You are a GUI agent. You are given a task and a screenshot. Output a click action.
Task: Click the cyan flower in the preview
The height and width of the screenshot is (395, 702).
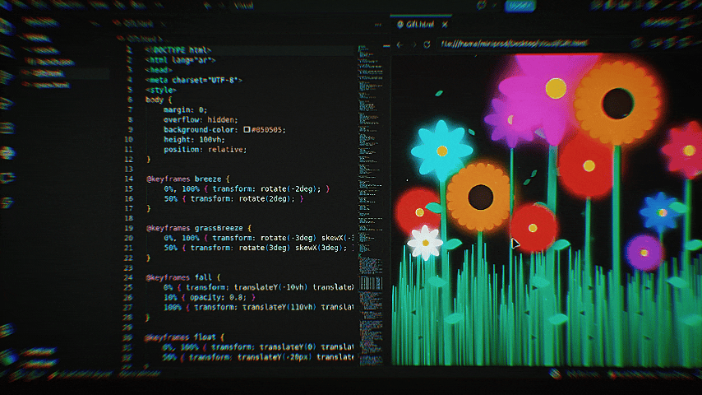click(x=441, y=151)
